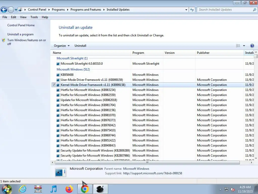The width and height of the screenshot is (258, 194).
Task: Launch Internet Explorer from the taskbar
Action: [x=22, y=189]
